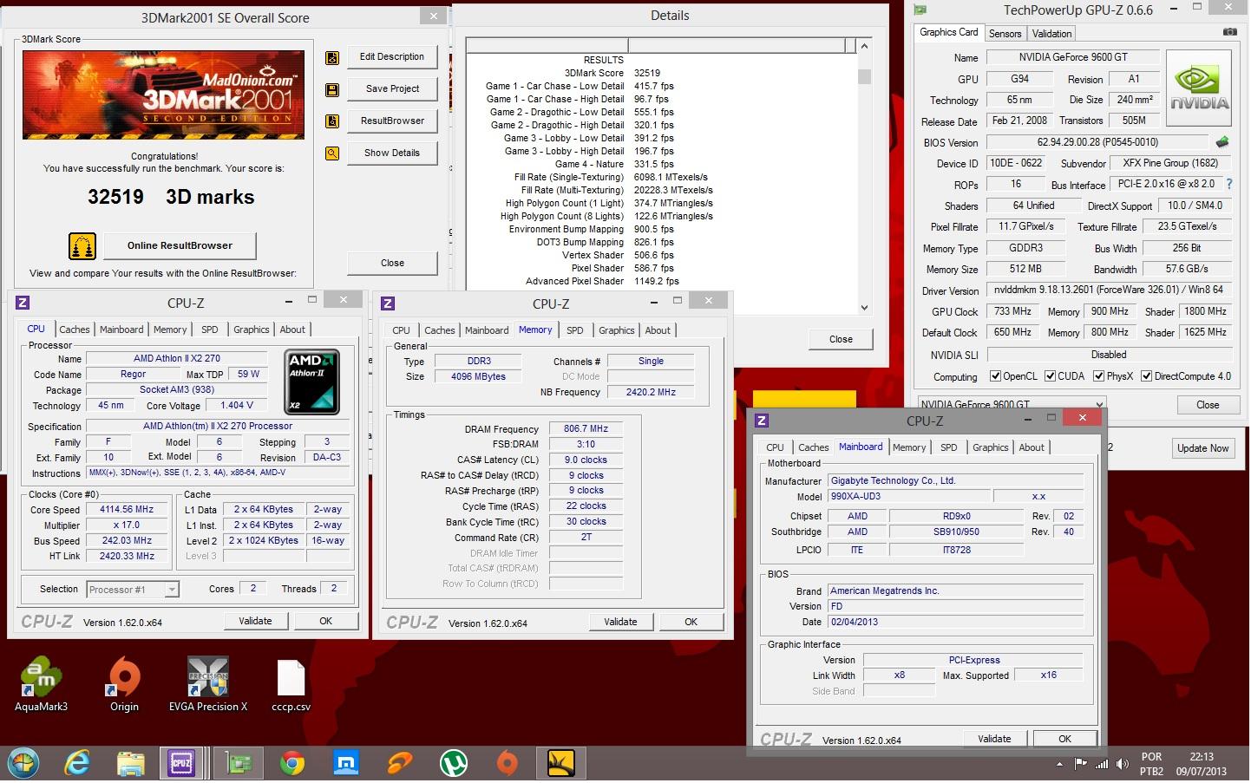Click Validate in CPU-Z motherboard window
The image size is (1251, 783).
click(x=994, y=740)
